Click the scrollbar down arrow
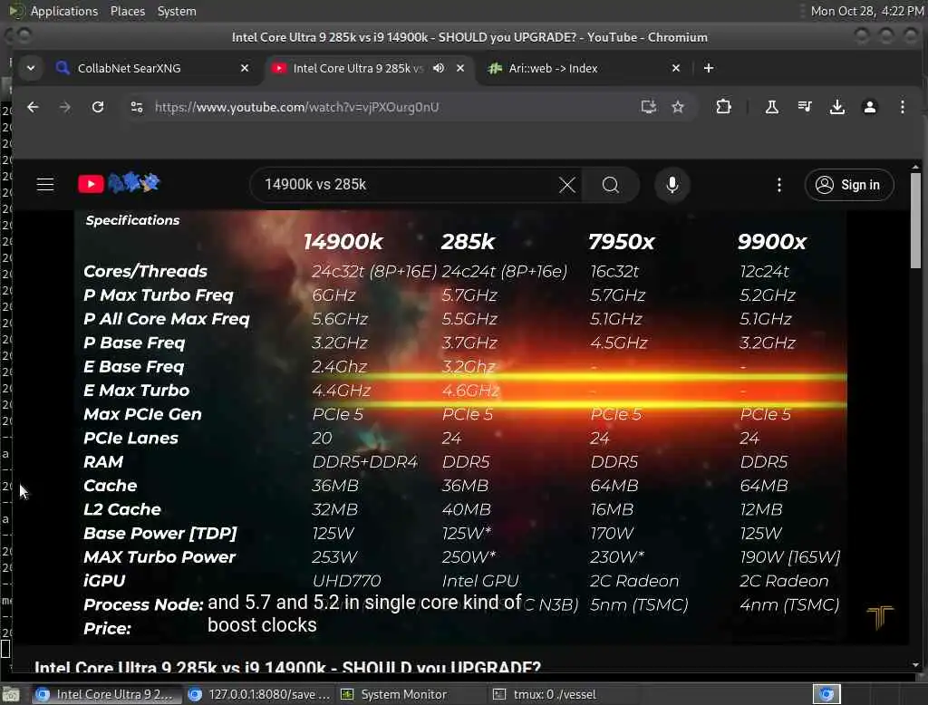Image resolution: width=928 pixels, height=705 pixels. 915,665
